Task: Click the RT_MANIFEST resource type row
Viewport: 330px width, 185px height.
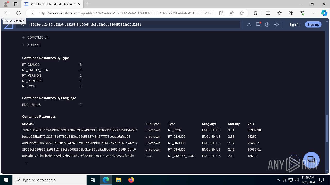Action: pos(52,81)
